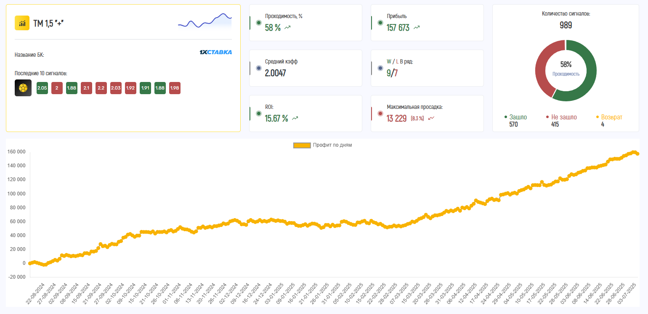Select the red 1.98 signal badge
This screenshot has width=648, height=314.
pyautogui.click(x=175, y=88)
